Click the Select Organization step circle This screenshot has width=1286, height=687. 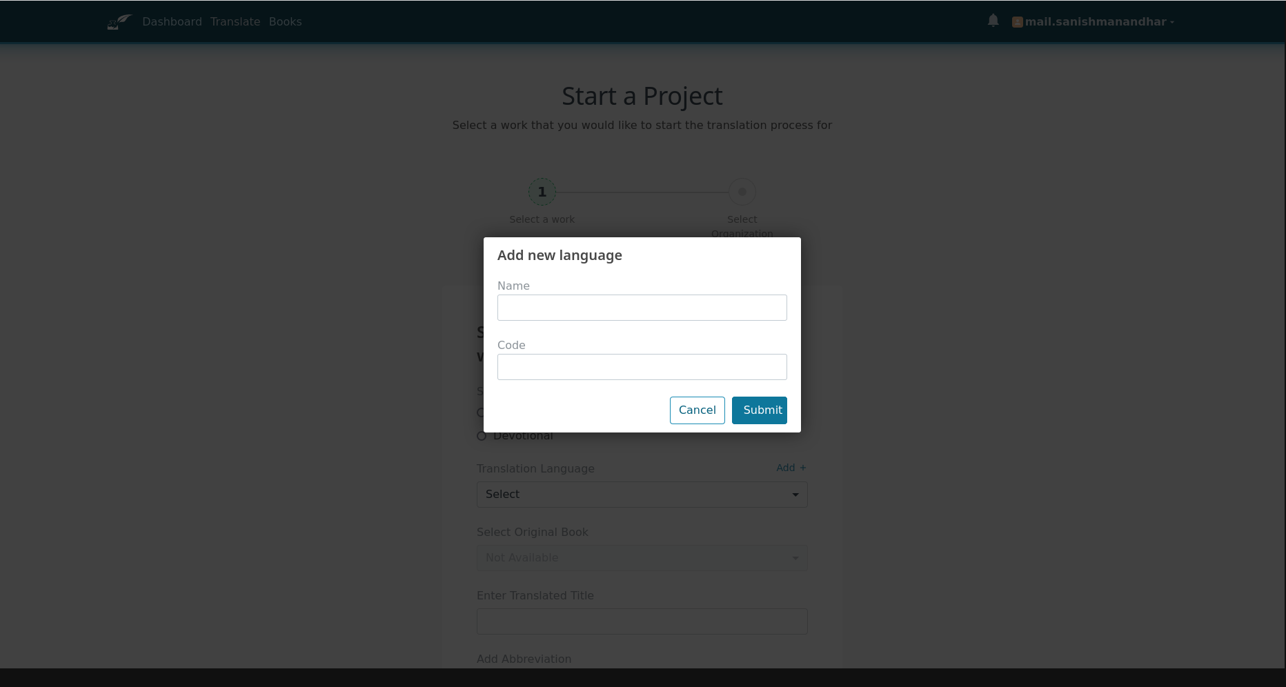(742, 192)
